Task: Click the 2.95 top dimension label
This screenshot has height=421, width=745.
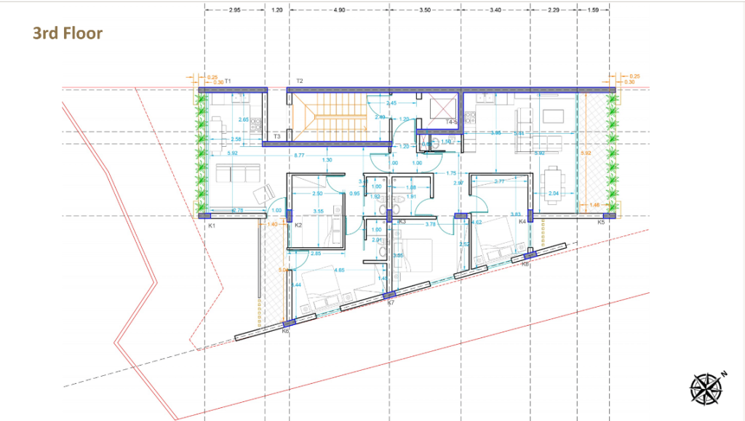Action: 234,11
